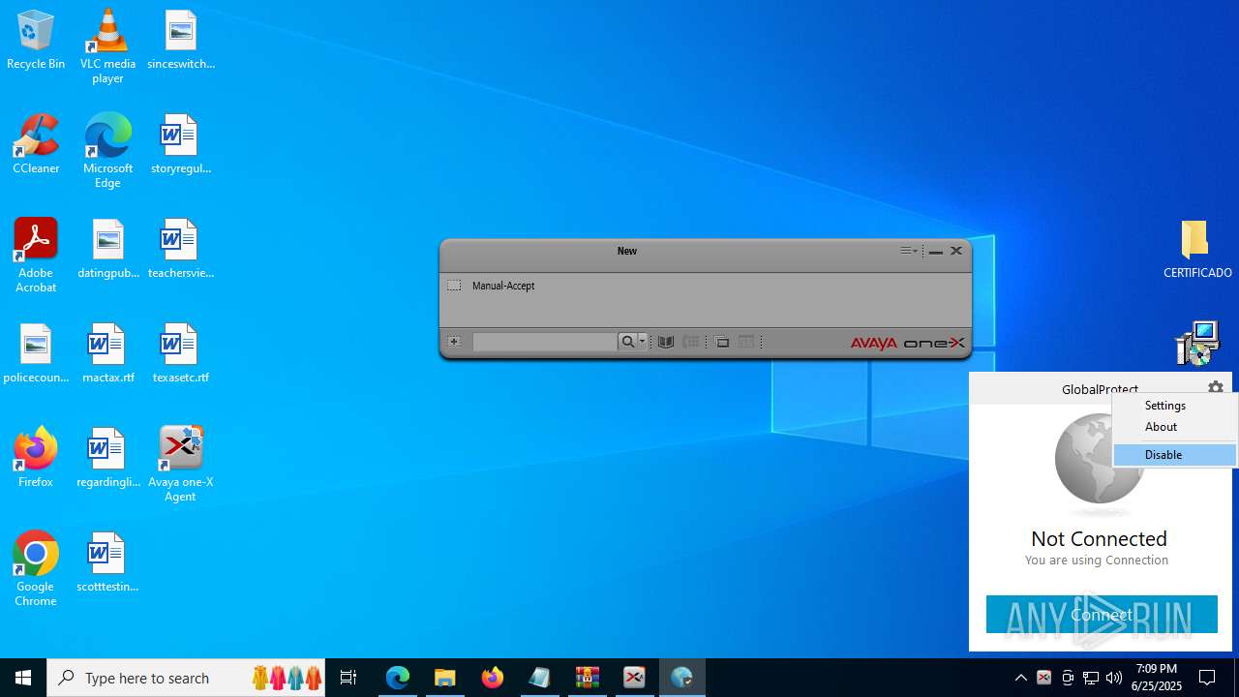Switch to Avaya one-X taskbar button

(x=635, y=678)
